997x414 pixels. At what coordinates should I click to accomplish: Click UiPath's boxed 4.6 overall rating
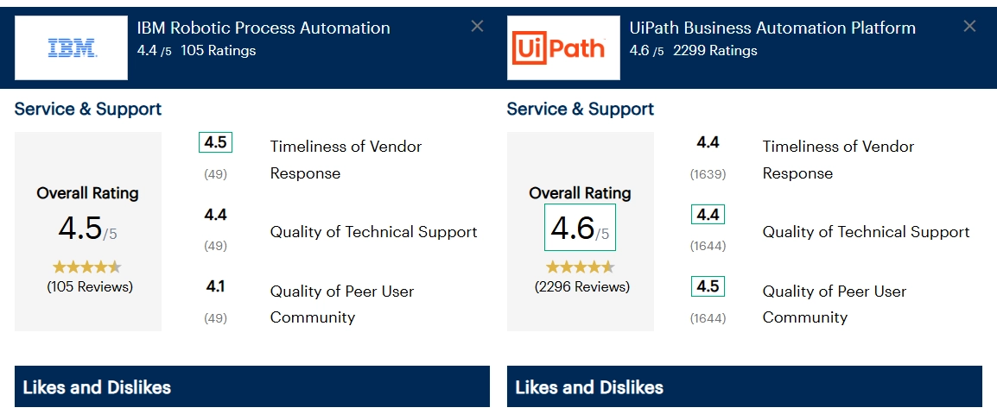pyautogui.click(x=580, y=228)
